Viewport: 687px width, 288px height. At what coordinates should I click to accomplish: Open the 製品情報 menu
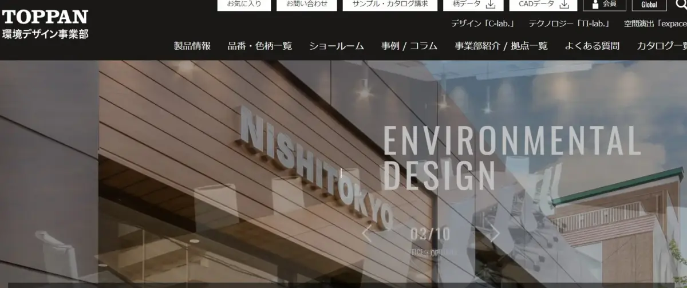coord(192,46)
